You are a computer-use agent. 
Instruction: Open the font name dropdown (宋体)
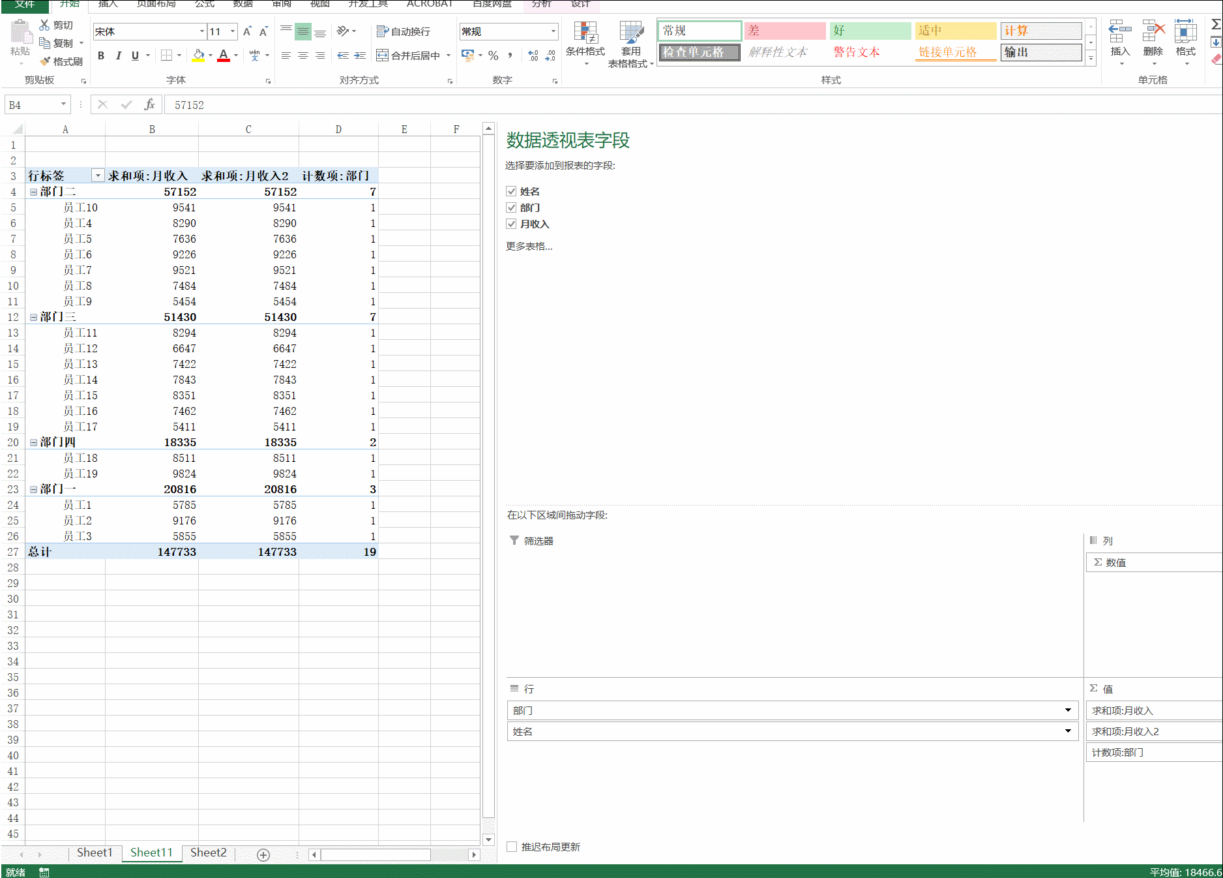tap(201, 31)
